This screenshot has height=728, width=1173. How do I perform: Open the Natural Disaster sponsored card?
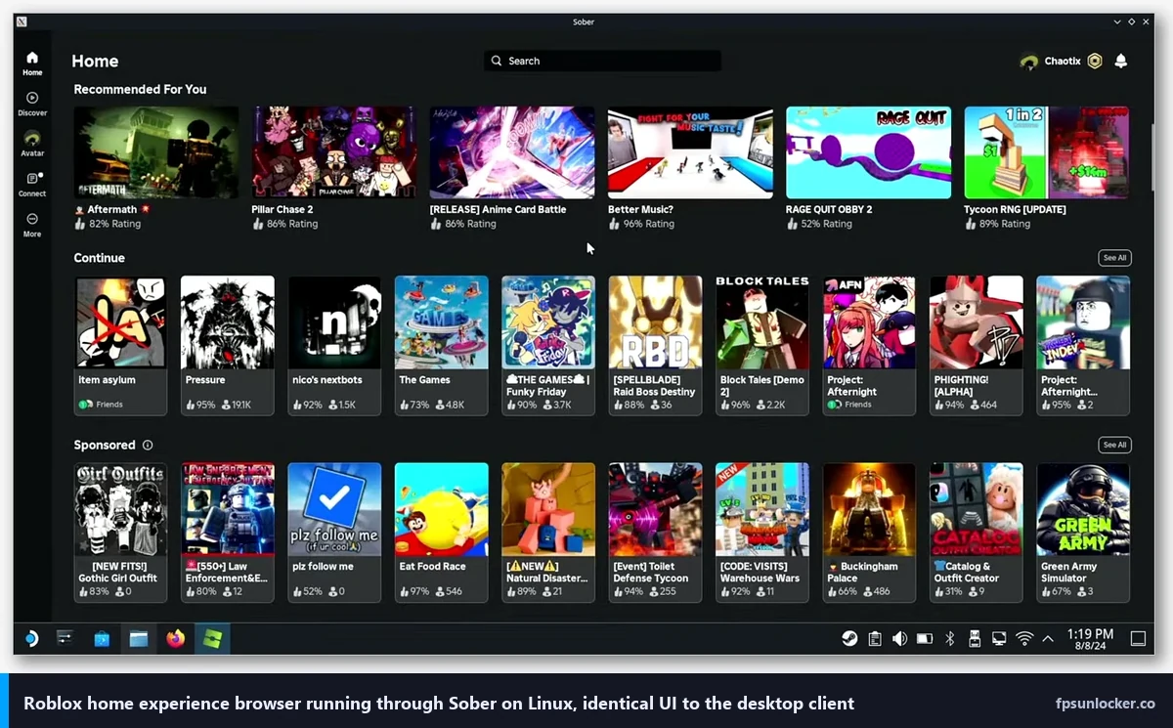[548, 533]
